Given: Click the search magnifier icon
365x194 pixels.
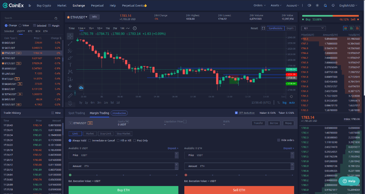Looking at the screenshot, I should point(56,18).
